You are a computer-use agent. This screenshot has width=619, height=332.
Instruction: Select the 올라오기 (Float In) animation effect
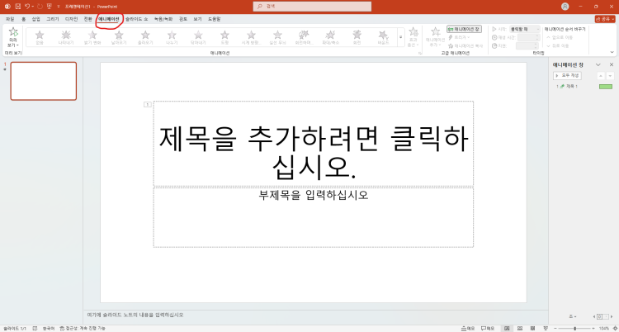(x=145, y=37)
